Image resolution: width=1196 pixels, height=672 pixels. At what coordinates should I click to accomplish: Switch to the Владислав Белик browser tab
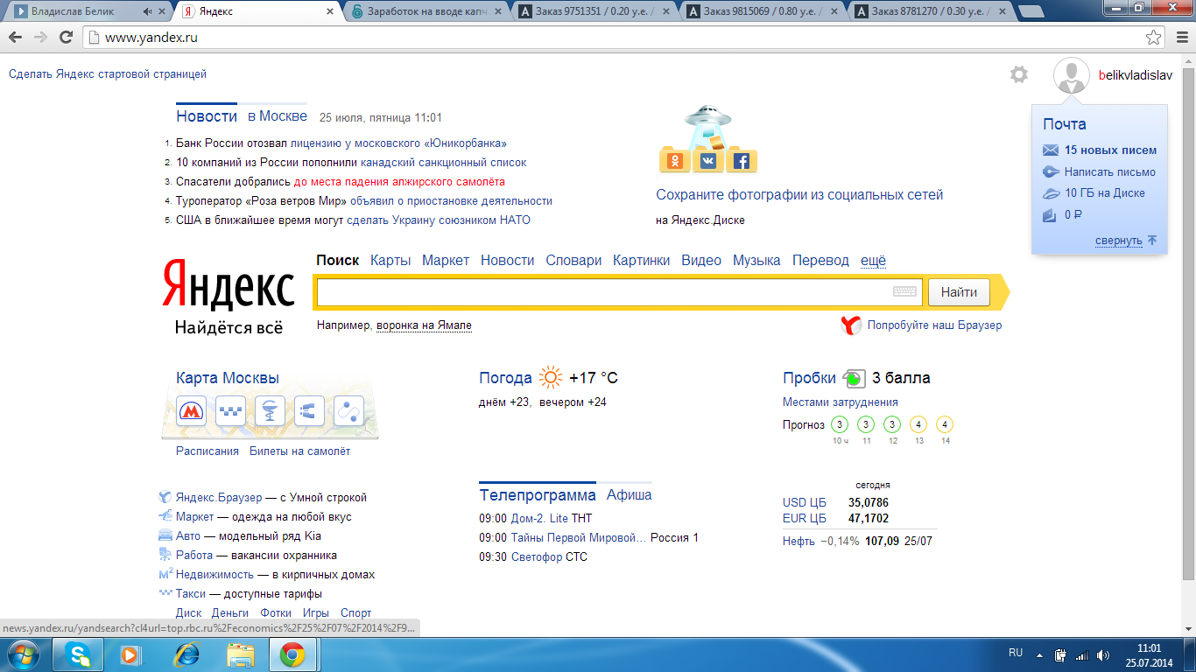click(x=84, y=12)
